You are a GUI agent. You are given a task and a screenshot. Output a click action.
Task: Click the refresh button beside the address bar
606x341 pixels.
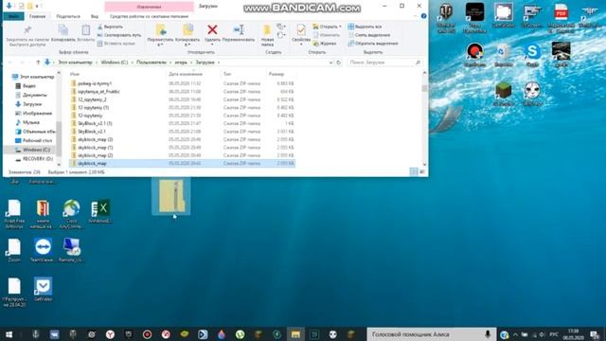pos(339,63)
